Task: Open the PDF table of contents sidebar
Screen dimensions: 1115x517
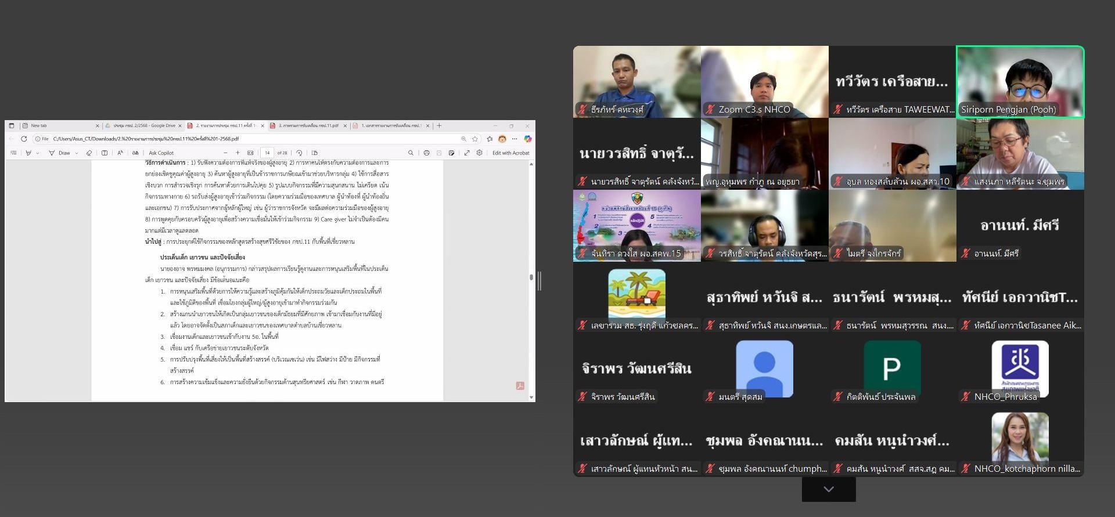Action: pos(13,153)
